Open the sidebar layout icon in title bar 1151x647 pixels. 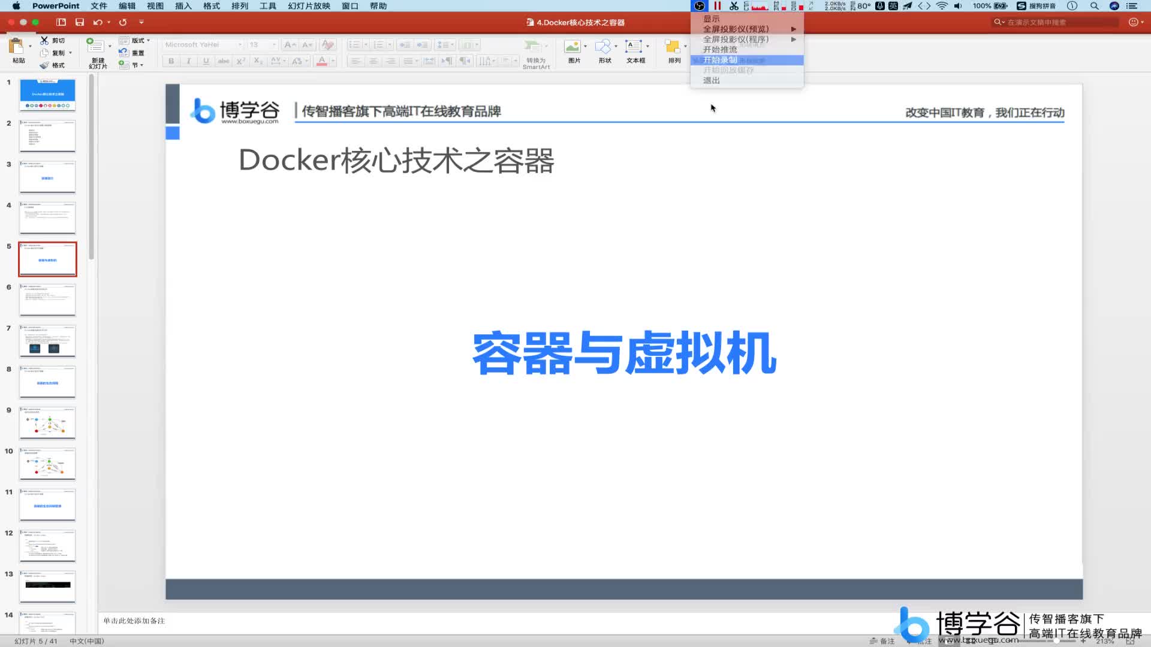(61, 22)
